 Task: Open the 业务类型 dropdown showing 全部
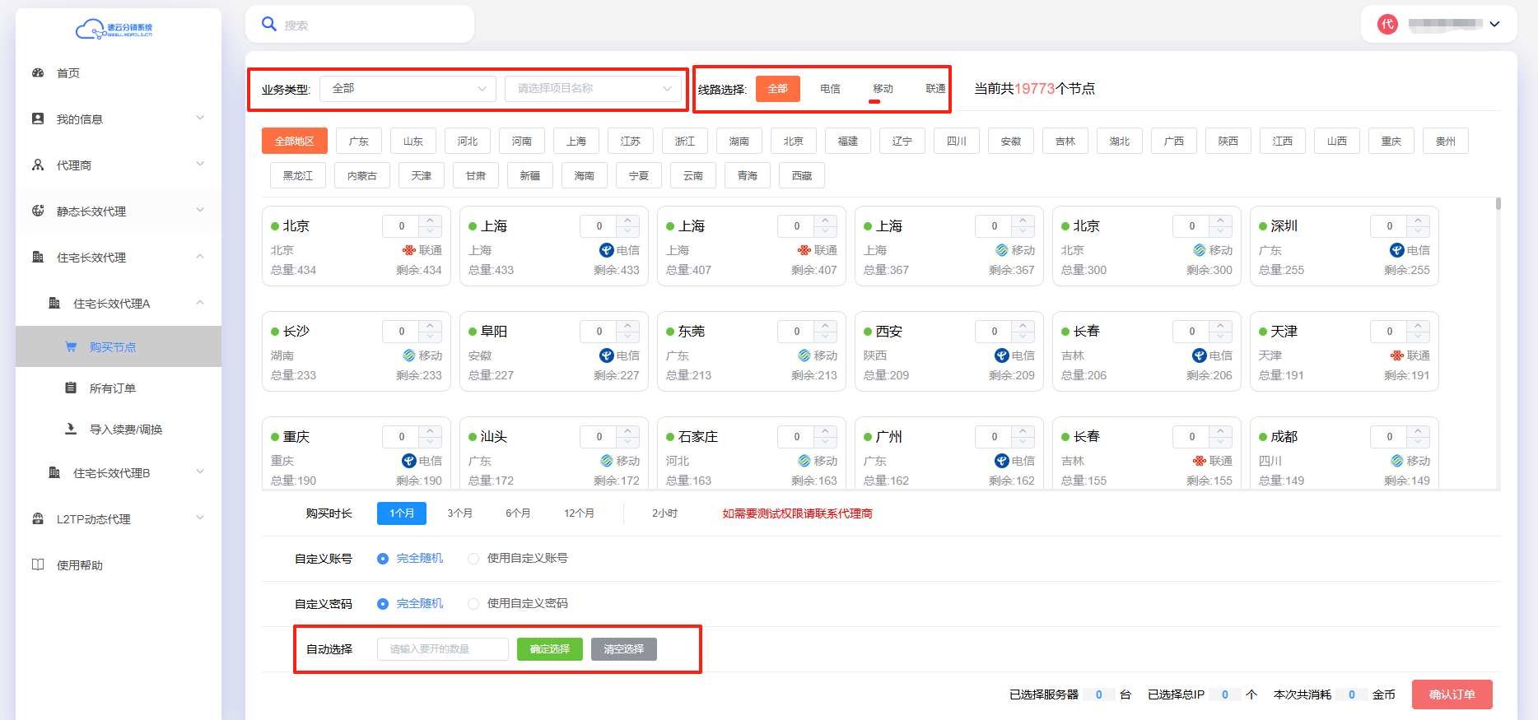408,89
